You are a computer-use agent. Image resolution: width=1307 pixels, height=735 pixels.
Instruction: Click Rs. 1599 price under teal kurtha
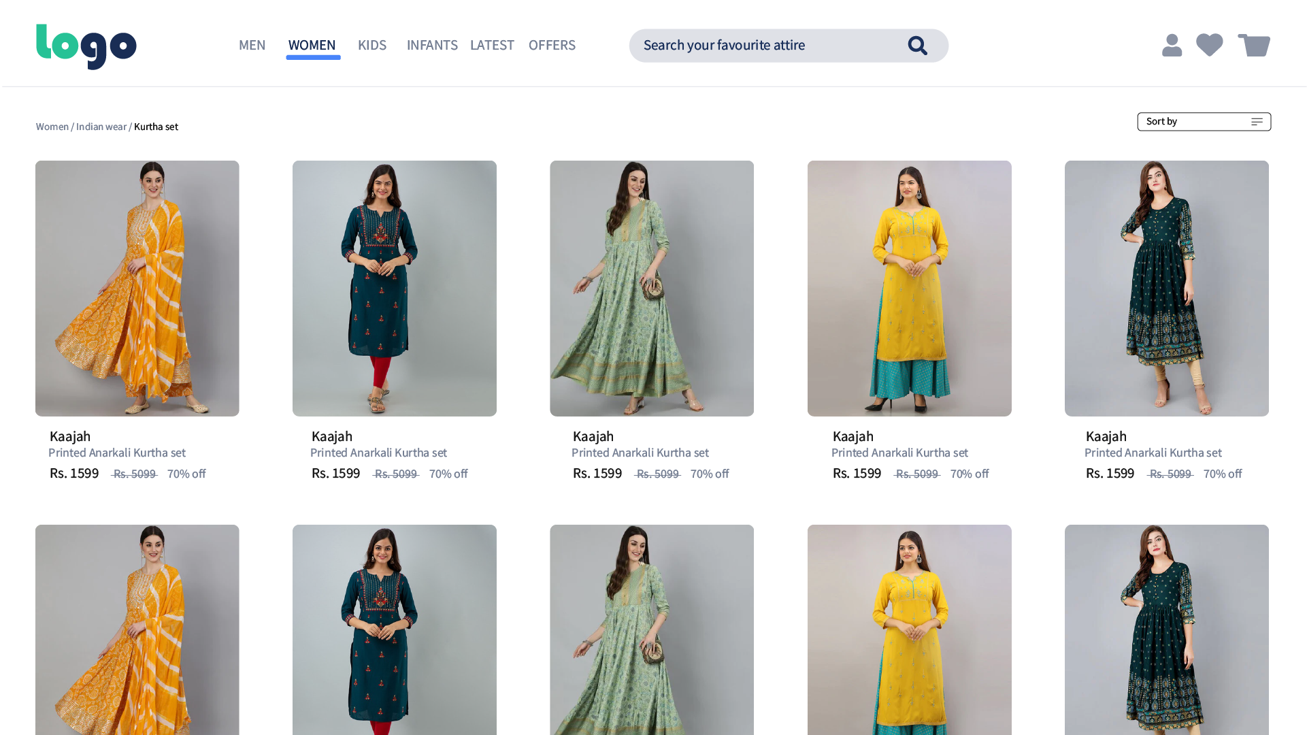coord(336,473)
